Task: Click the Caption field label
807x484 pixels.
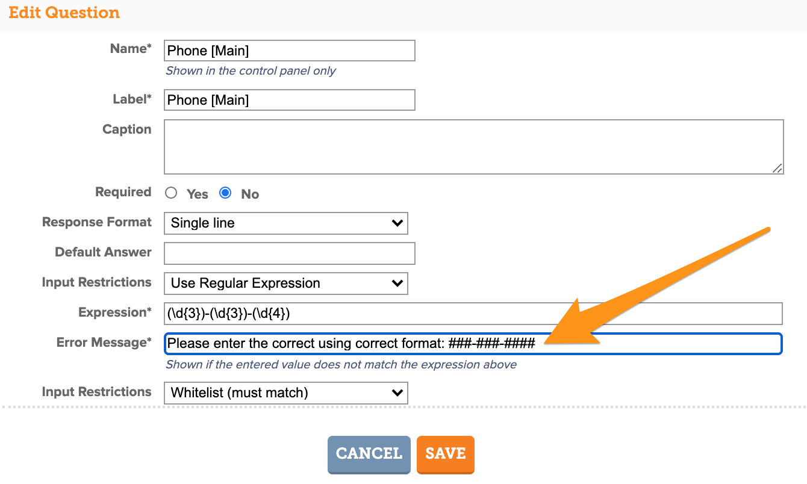Action: [127, 129]
